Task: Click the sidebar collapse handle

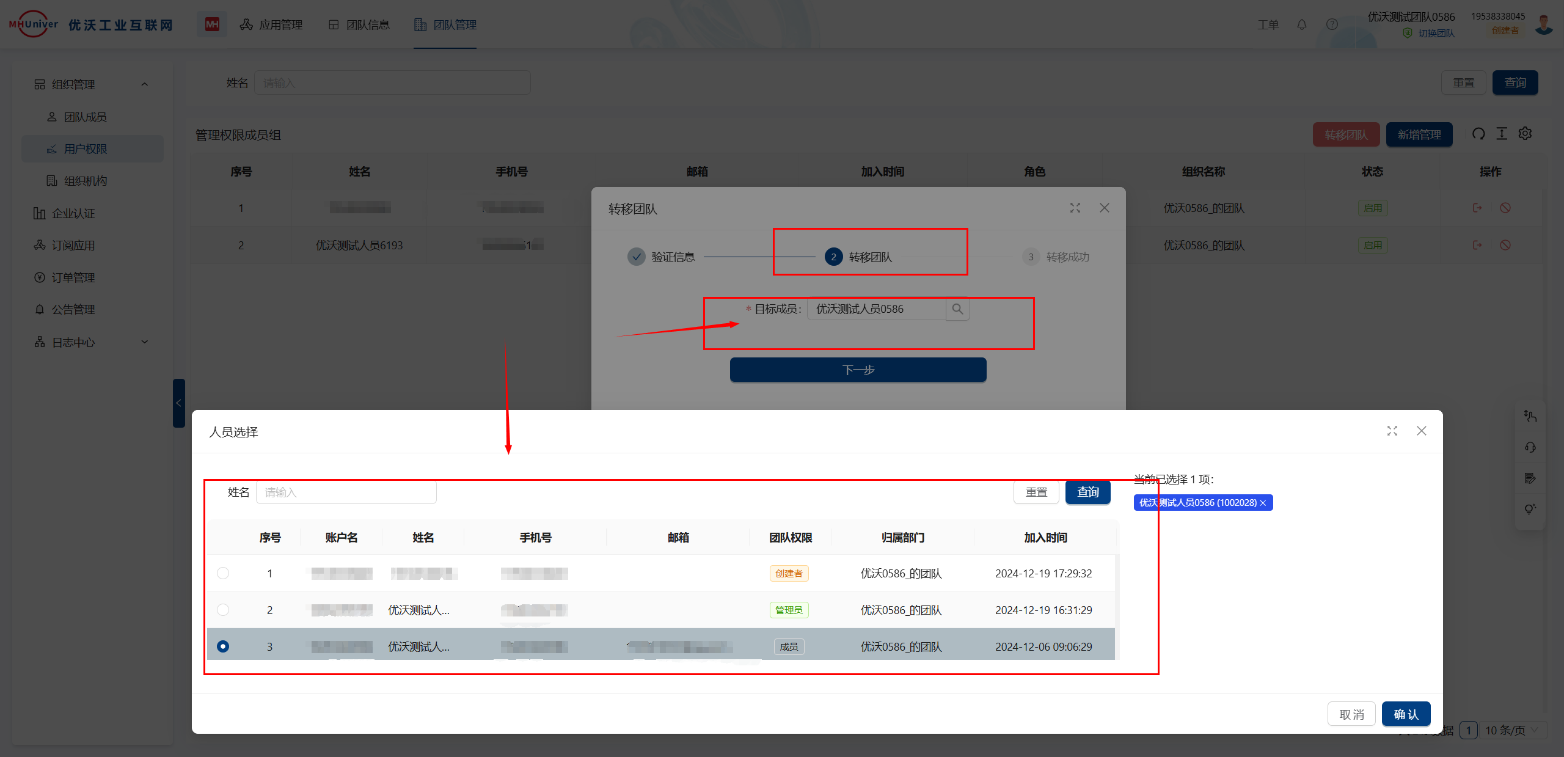Action: click(178, 403)
